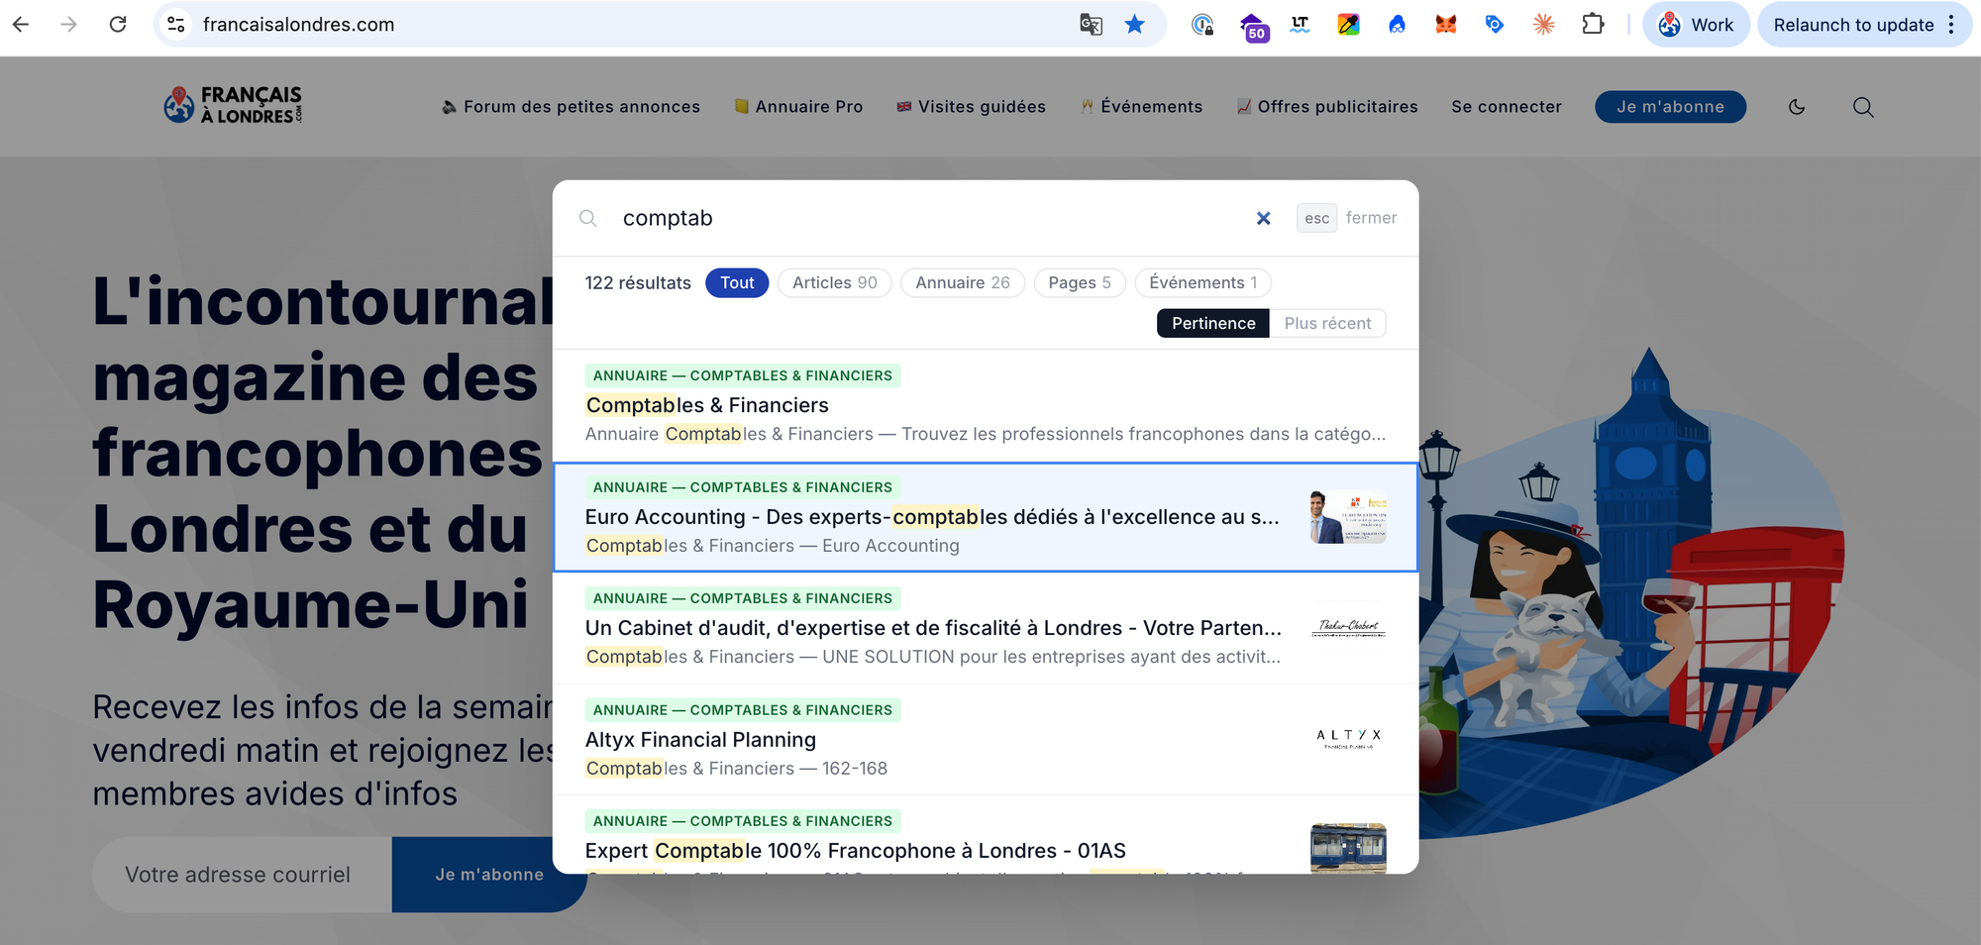Open the browser Extensions puzzle icon

[1593, 25]
